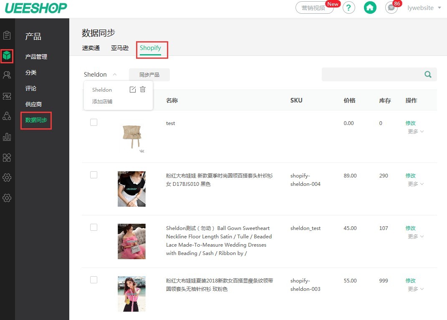Expand 更多 for sheldon_test row
The image size is (447, 320).
coord(416,237)
